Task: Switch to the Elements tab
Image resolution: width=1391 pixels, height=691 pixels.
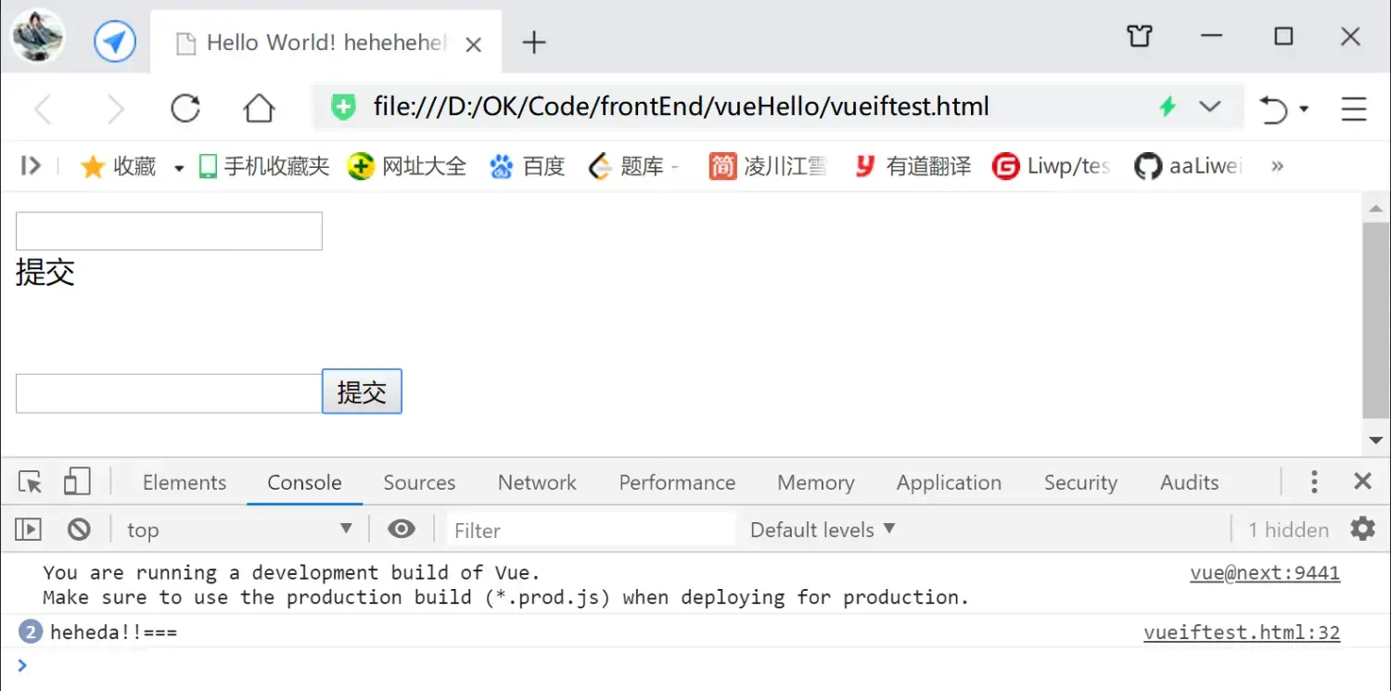Action: pos(185,482)
